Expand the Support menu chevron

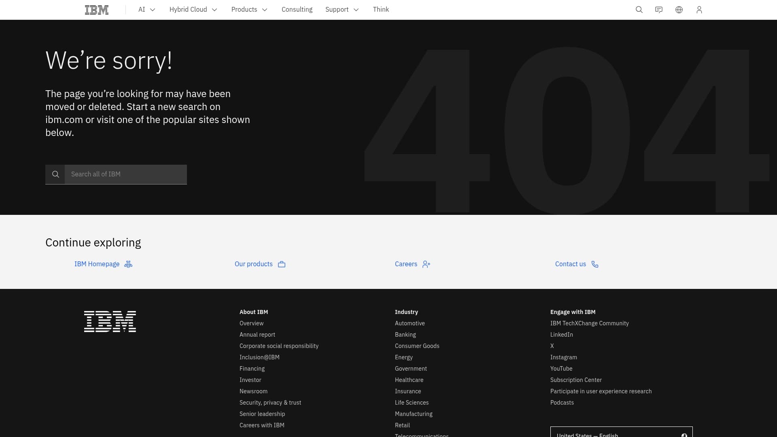coord(356,10)
